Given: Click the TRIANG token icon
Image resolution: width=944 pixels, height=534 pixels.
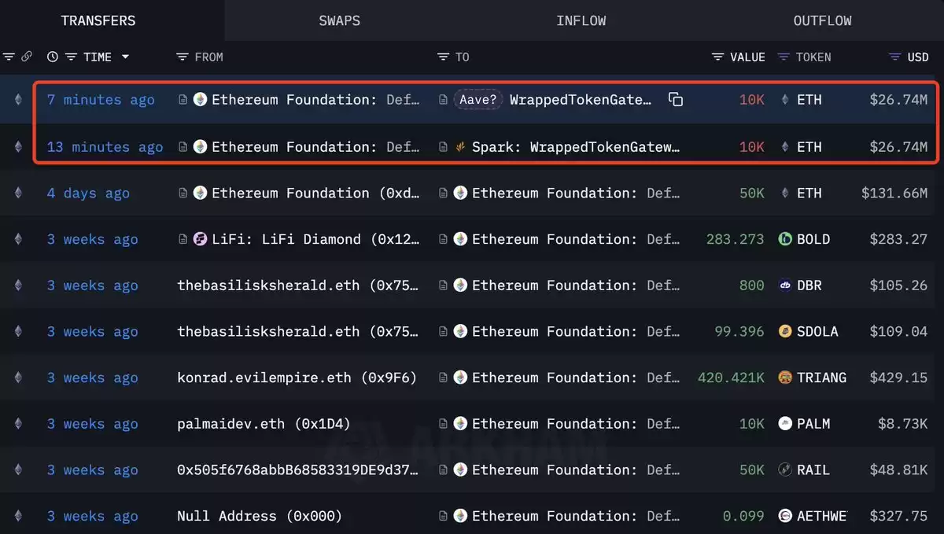Looking at the screenshot, I should (x=784, y=377).
